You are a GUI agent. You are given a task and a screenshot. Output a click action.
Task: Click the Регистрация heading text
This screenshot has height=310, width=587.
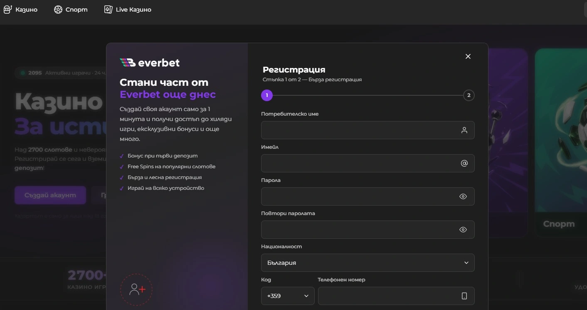294,70
